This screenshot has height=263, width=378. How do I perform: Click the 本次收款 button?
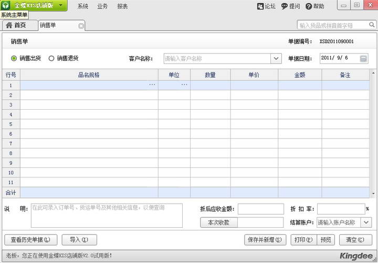pos(219,223)
